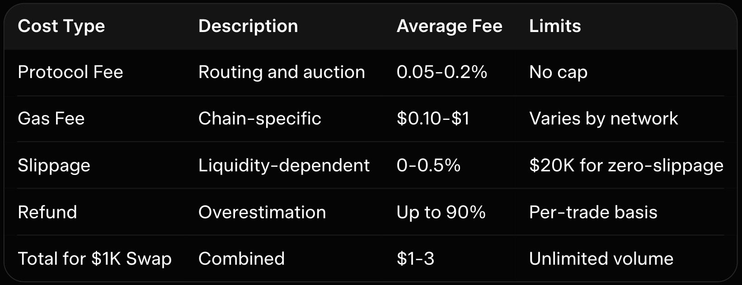Click the Liquidity-dependent description cell
This screenshot has width=742, height=285.
tap(284, 165)
